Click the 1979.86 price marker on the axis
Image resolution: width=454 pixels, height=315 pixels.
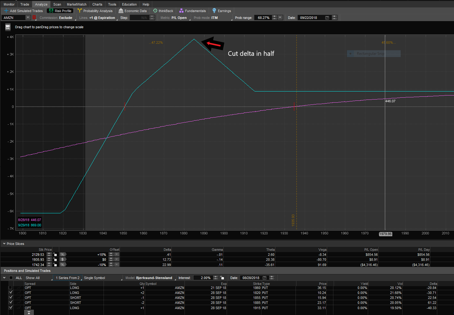385,234
